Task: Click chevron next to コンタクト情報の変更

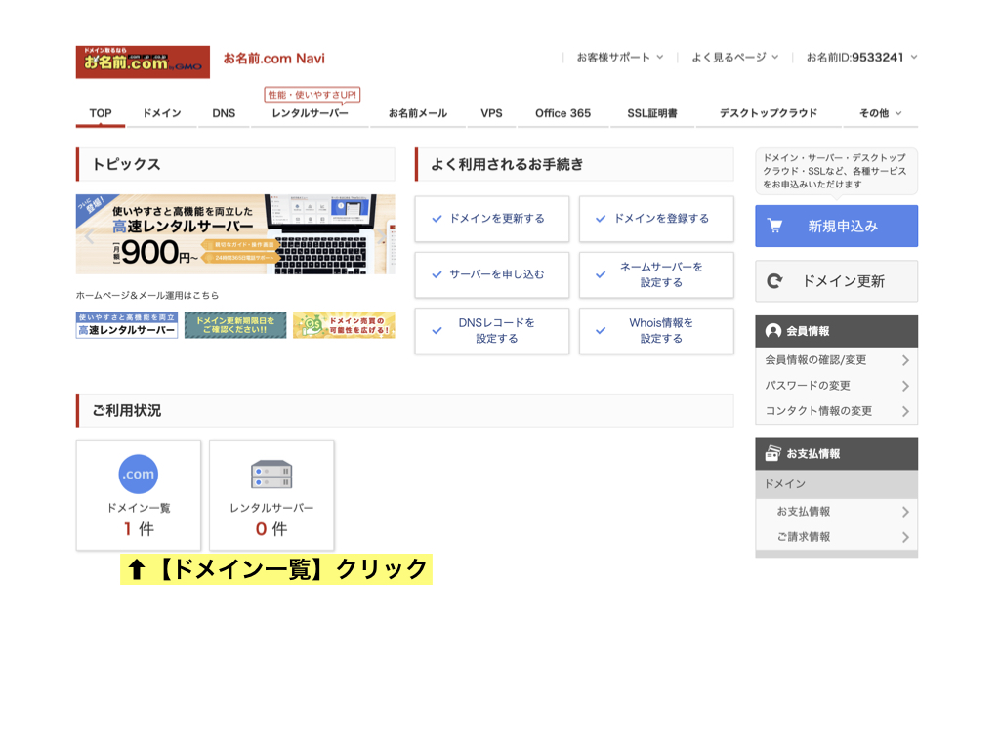Action: point(905,411)
